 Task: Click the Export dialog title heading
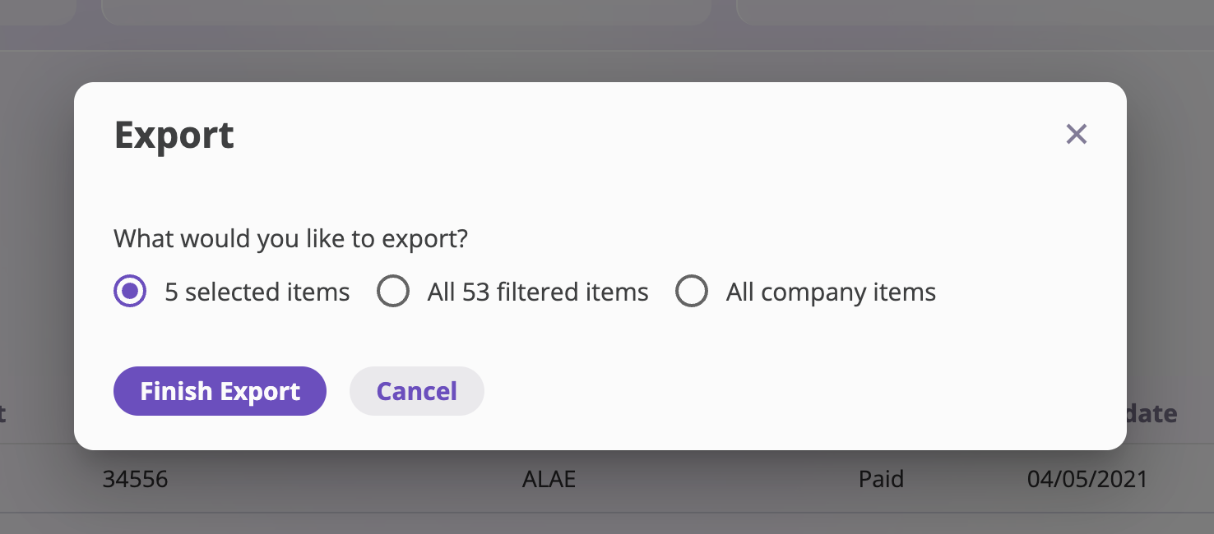pos(174,136)
